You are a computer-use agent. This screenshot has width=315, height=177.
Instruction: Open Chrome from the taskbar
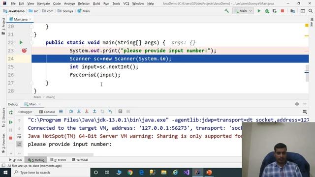click(130, 173)
